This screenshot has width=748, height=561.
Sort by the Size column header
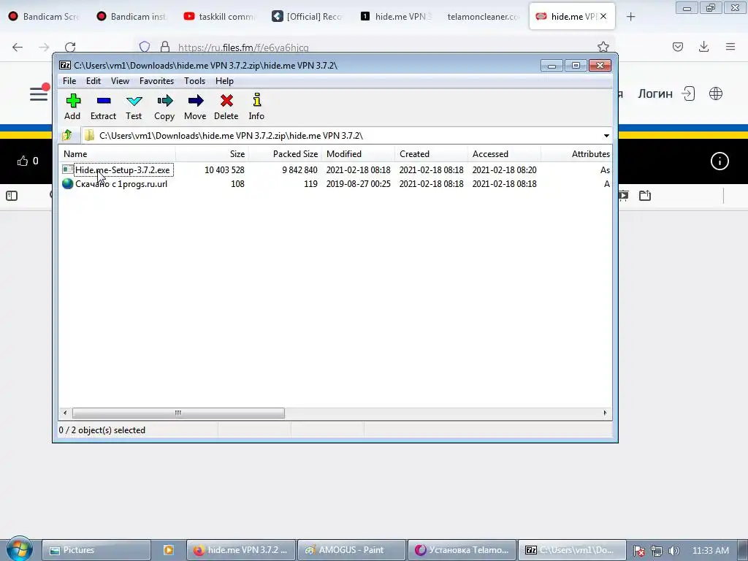coord(213,154)
